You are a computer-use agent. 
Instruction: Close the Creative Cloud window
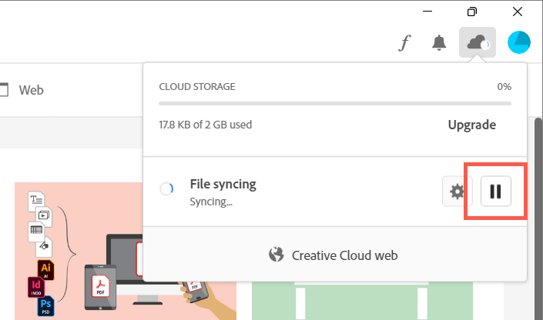click(x=517, y=12)
